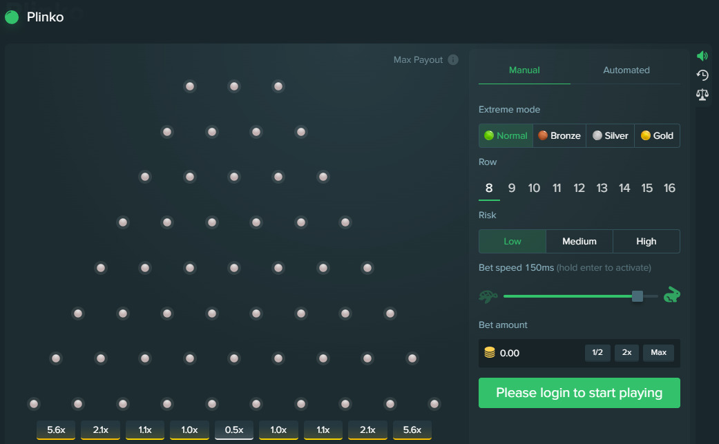
Task: Set risk level to High
Action: (x=646, y=242)
